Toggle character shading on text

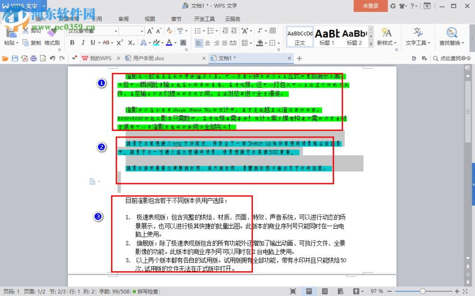tap(182, 43)
